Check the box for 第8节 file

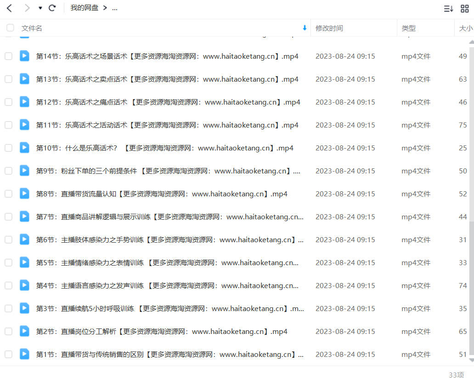click(x=8, y=194)
